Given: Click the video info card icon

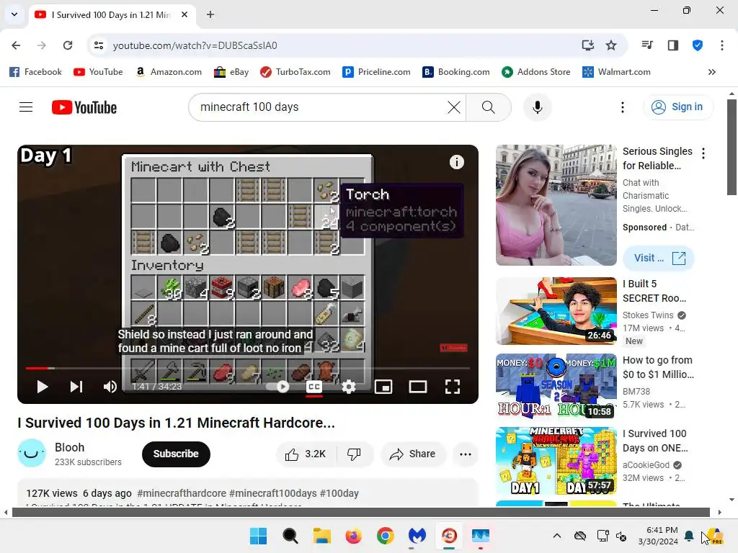Looking at the screenshot, I should [x=456, y=162].
